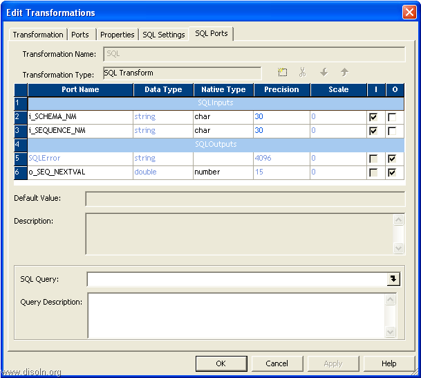421x378 pixels.
Task: Toggle output checkbox for i_SEQUENCE_NM row
Action: click(393, 131)
